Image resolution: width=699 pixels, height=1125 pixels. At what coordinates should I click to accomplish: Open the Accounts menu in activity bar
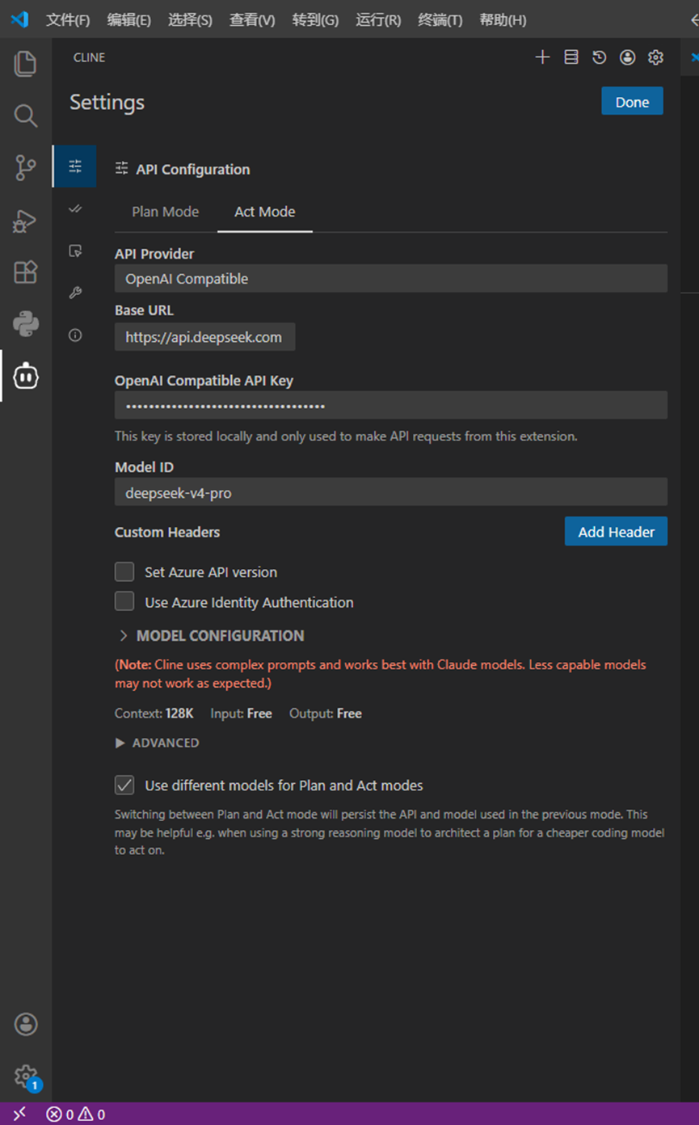[26, 1024]
